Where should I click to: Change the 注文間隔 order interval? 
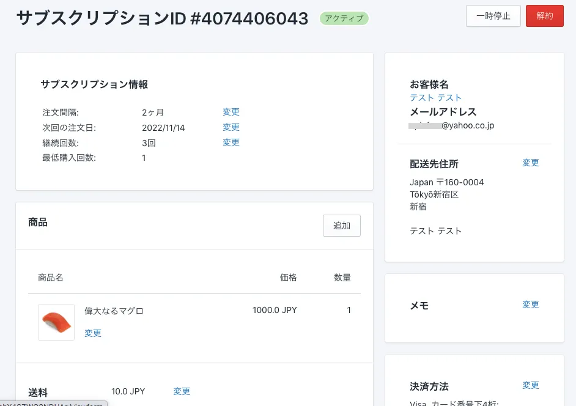[231, 112]
